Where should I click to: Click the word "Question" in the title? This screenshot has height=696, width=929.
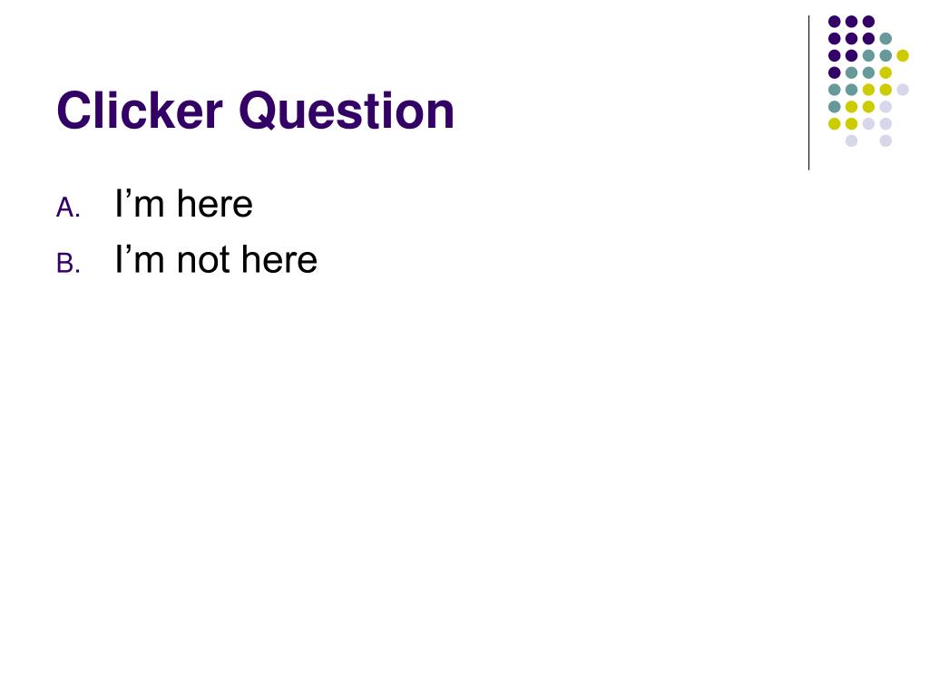pos(347,112)
